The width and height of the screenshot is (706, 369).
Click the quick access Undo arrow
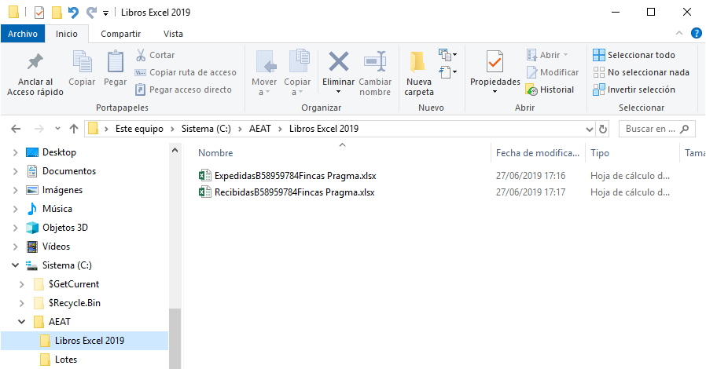73,12
